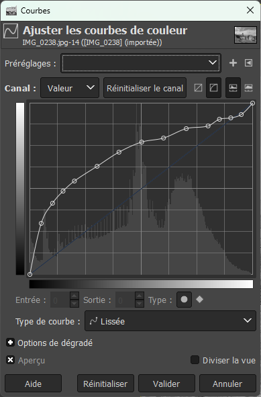Open the Canal Valeur dropdown
Screen dimensions: 261x397
70,88
